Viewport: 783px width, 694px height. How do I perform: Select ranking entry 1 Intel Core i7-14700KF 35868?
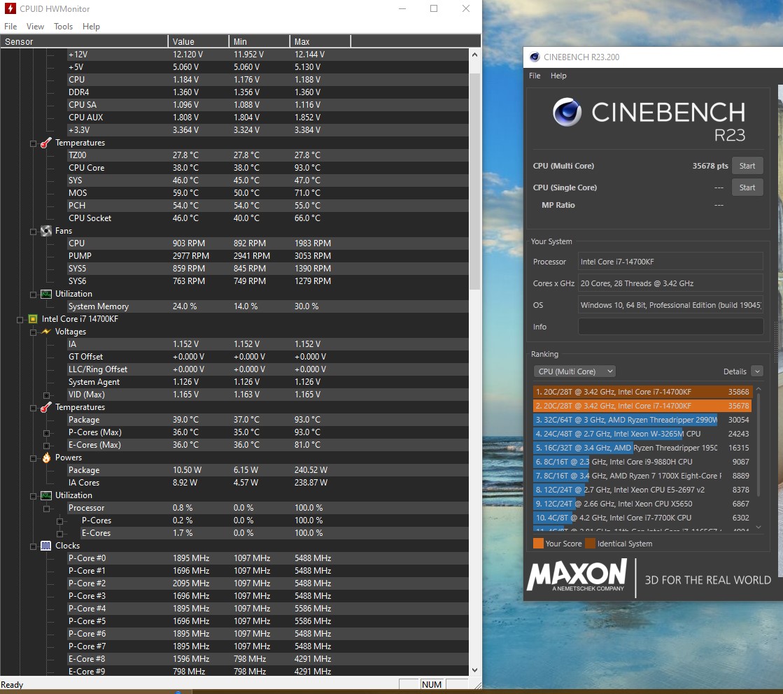pos(642,392)
